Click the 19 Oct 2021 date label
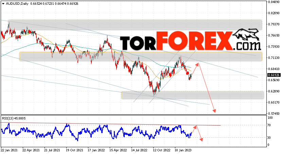 [74, 150]
